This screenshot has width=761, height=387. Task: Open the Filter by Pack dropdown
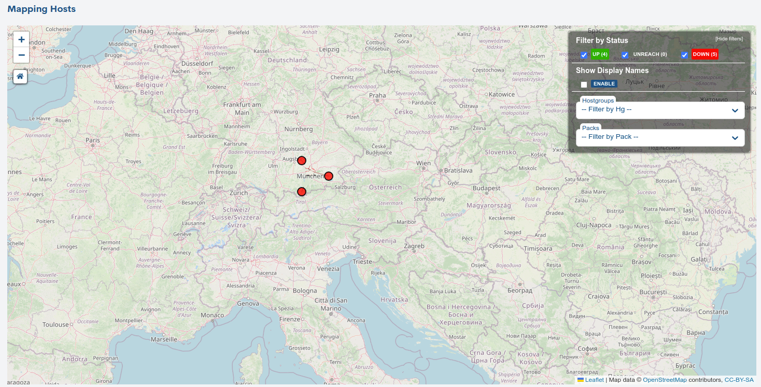(x=660, y=137)
